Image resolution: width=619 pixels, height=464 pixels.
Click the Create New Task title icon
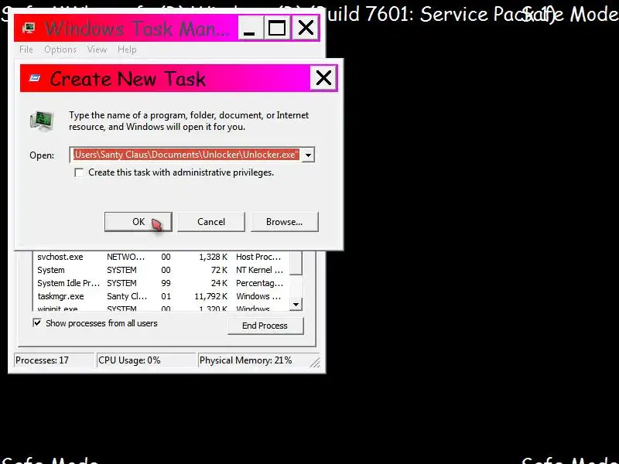click(x=35, y=79)
